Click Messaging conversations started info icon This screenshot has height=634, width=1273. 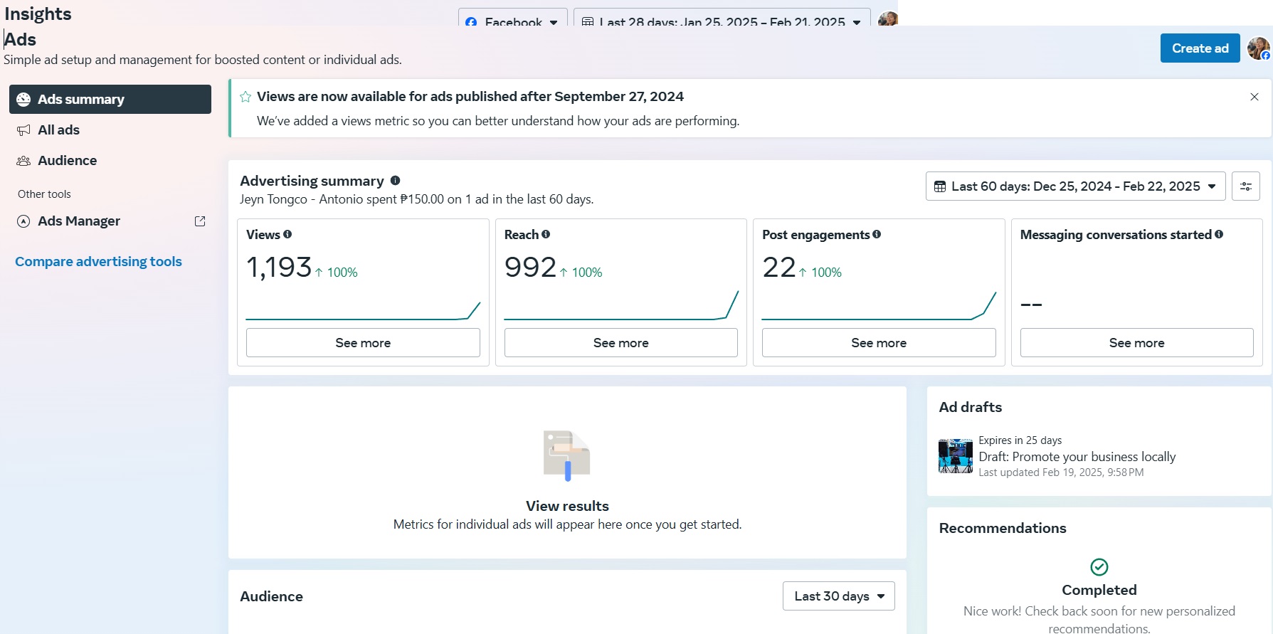pos(1219,234)
